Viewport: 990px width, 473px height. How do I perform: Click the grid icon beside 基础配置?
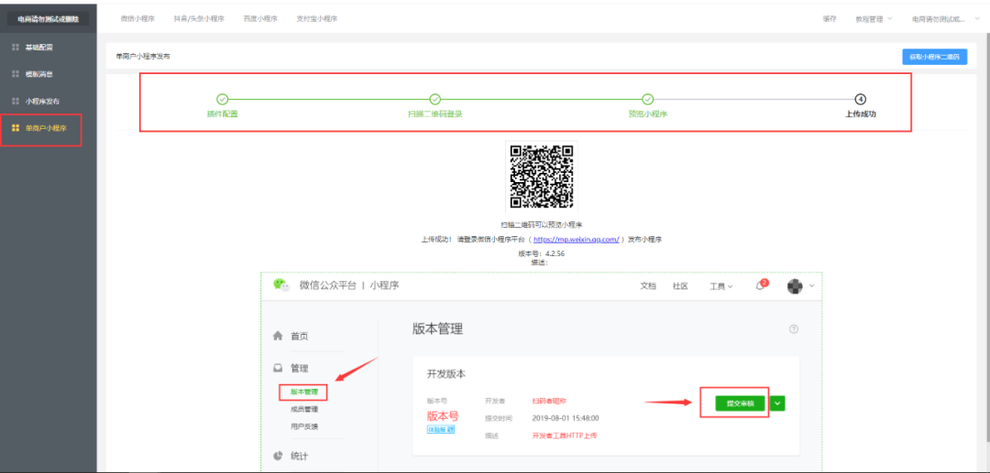(x=16, y=48)
